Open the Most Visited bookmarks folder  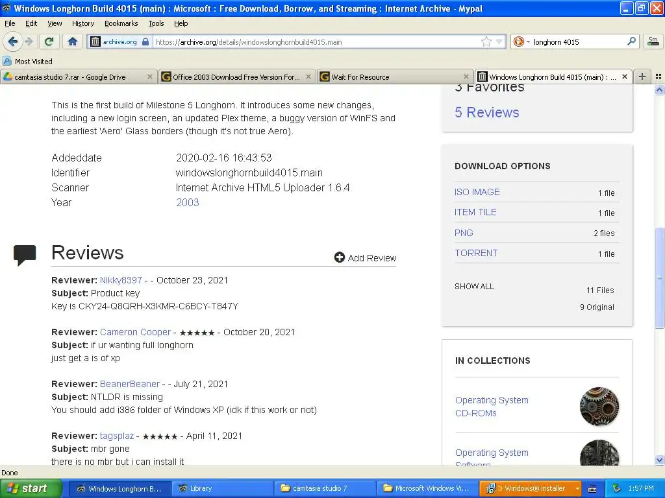pyautogui.click(x=28, y=62)
